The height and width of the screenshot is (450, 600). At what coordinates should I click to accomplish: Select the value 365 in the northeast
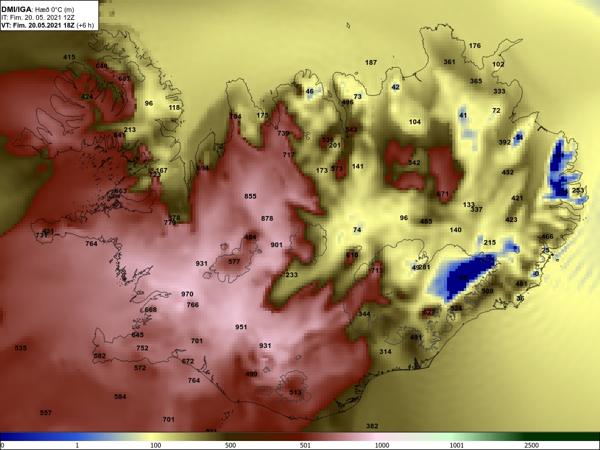click(x=476, y=81)
